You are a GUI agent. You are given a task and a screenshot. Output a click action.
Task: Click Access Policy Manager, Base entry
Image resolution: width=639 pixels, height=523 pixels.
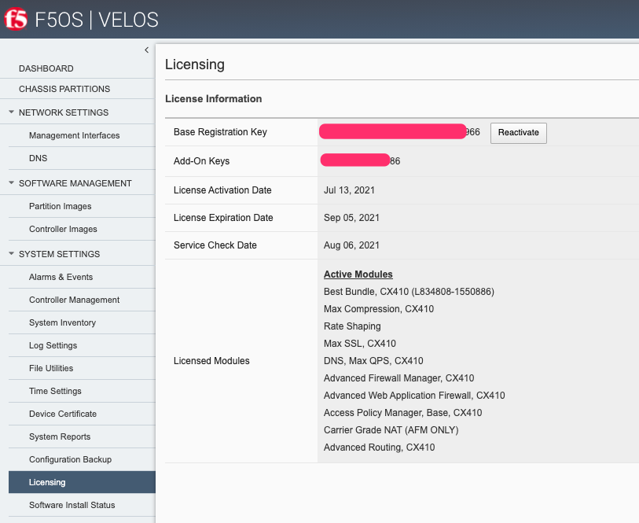[402, 413]
